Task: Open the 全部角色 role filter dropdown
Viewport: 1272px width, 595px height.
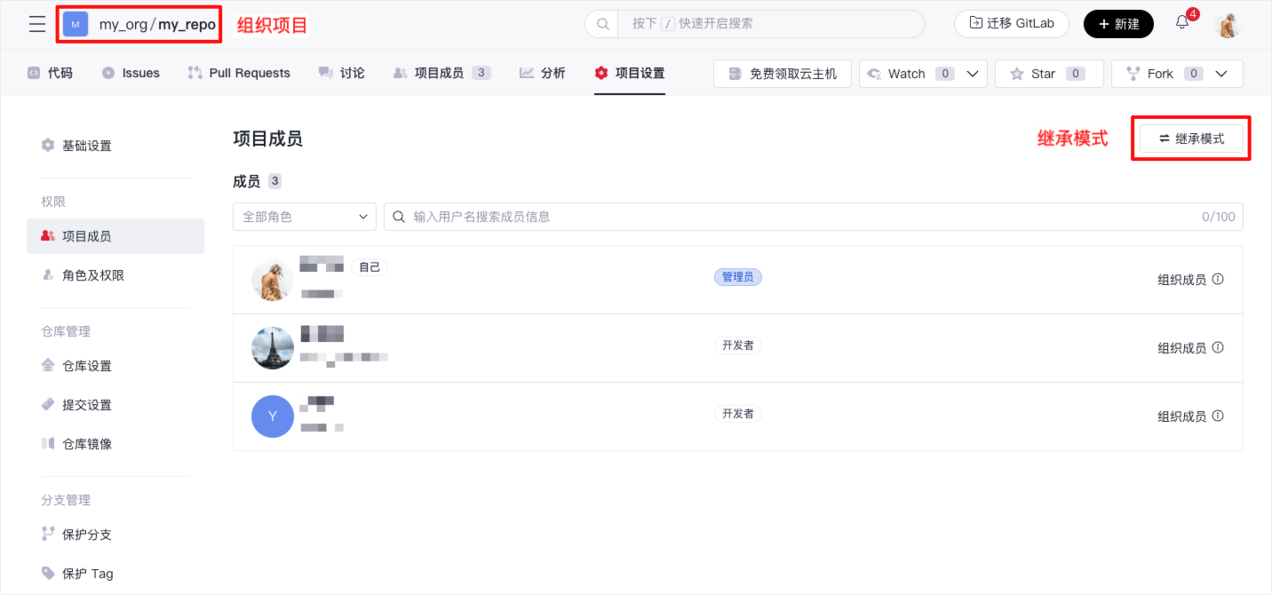Action: click(305, 217)
